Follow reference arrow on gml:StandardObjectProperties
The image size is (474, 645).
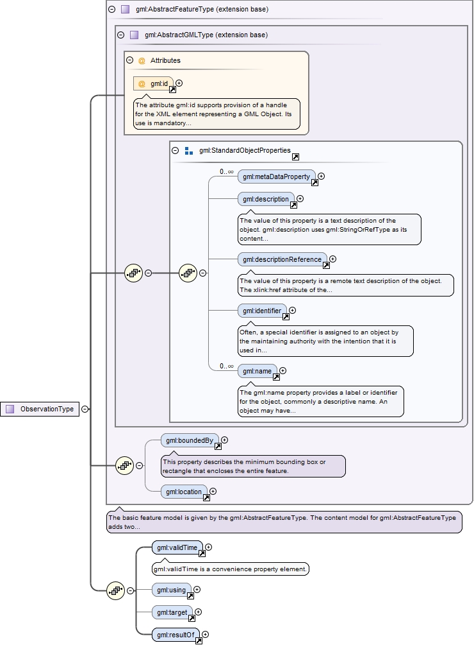[x=295, y=157]
